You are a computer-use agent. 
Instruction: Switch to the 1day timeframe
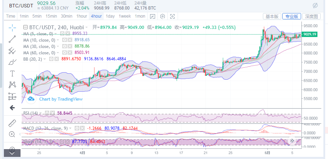[110, 16]
